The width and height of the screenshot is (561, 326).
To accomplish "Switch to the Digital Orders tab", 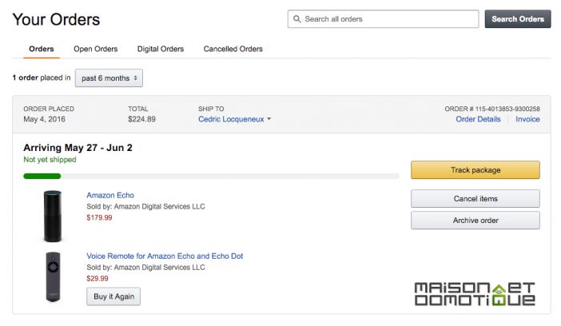I will [161, 49].
